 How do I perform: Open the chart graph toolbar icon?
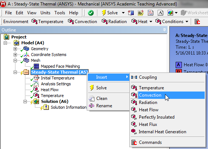click(x=150, y=13)
